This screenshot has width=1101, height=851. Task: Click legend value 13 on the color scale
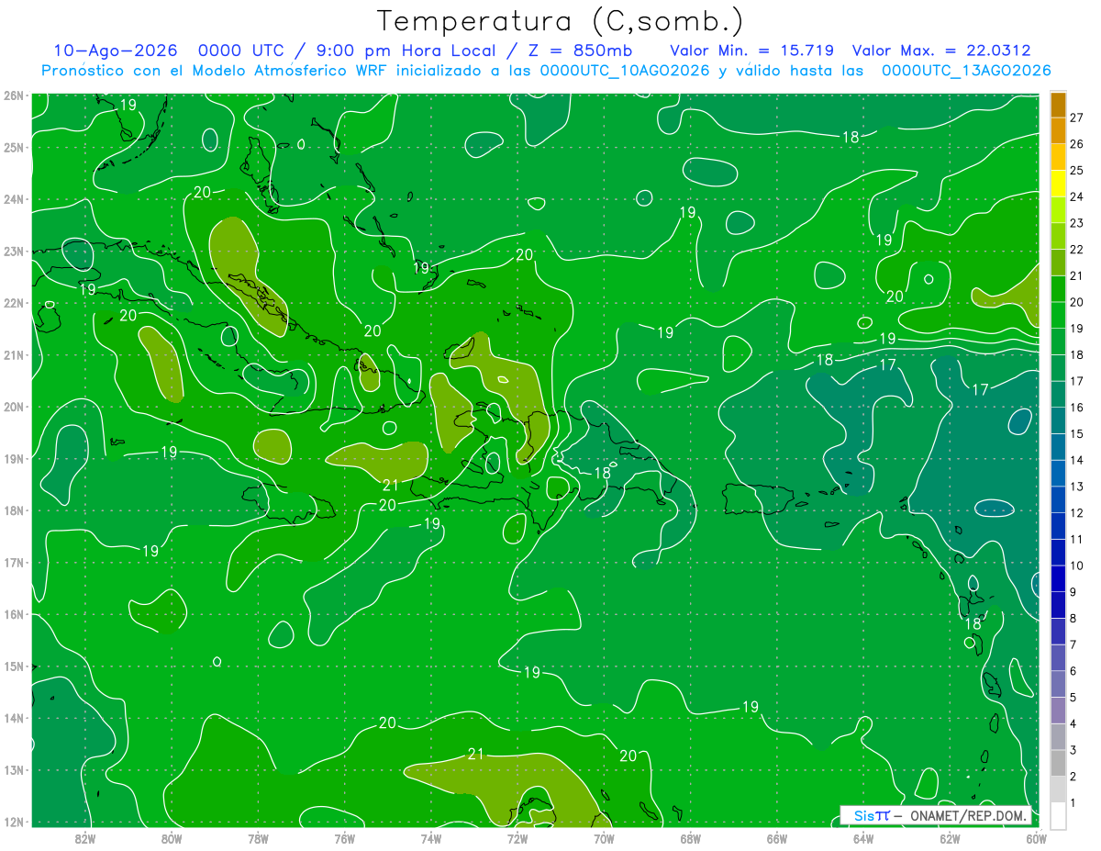[1077, 487]
